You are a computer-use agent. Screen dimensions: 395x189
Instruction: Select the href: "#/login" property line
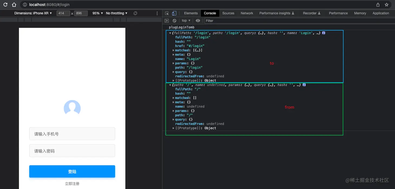(190, 46)
